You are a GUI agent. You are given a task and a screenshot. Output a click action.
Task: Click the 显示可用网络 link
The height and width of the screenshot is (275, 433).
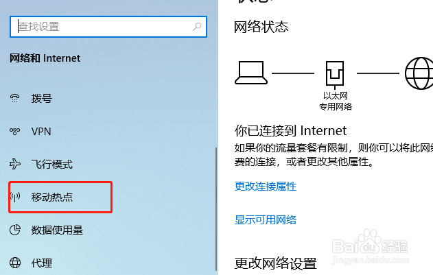coord(266,219)
